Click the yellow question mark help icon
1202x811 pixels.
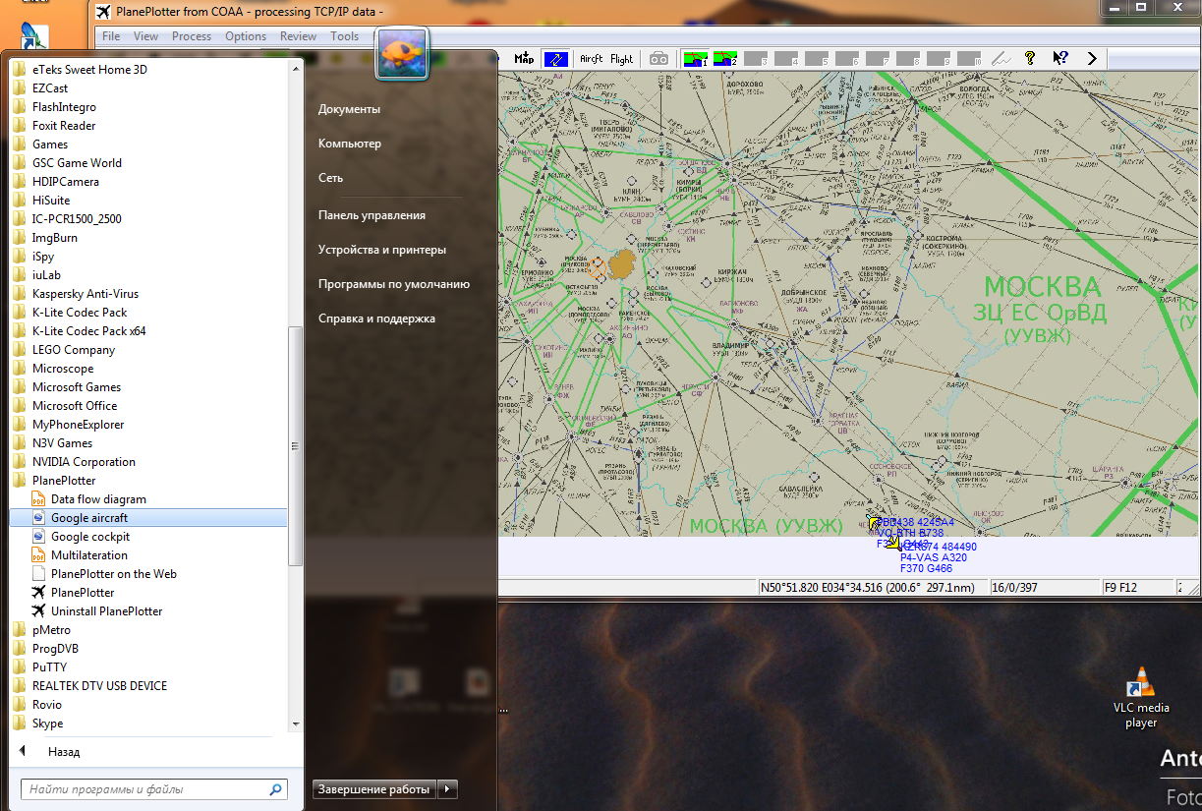1030,59
